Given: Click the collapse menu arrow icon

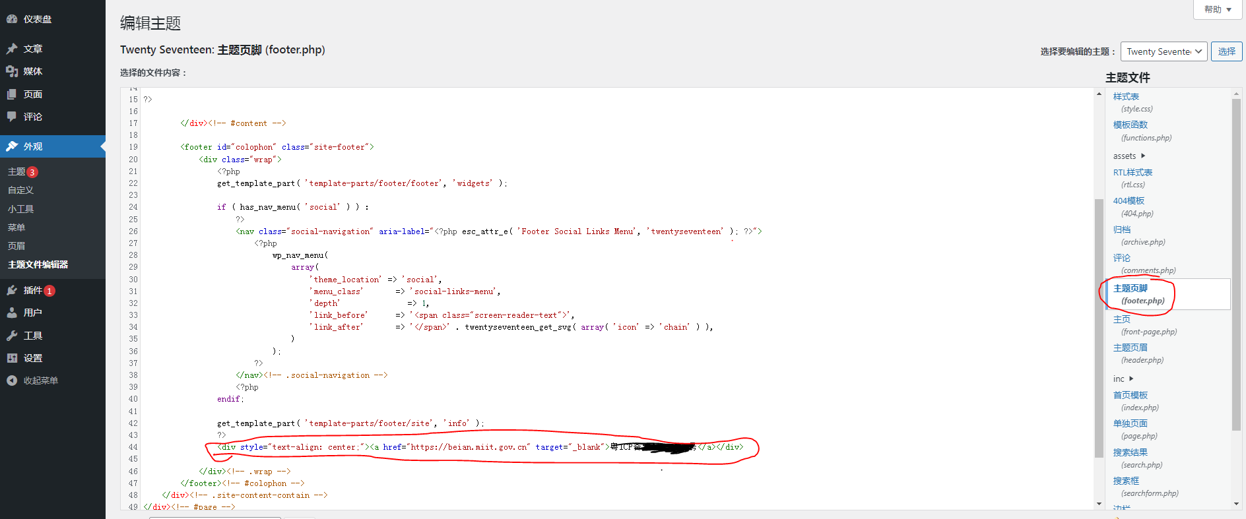Looking at the screenshot, I should [x=12, y=381].
